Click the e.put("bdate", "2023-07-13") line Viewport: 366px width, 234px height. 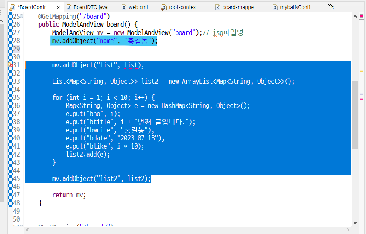[115, 138]
